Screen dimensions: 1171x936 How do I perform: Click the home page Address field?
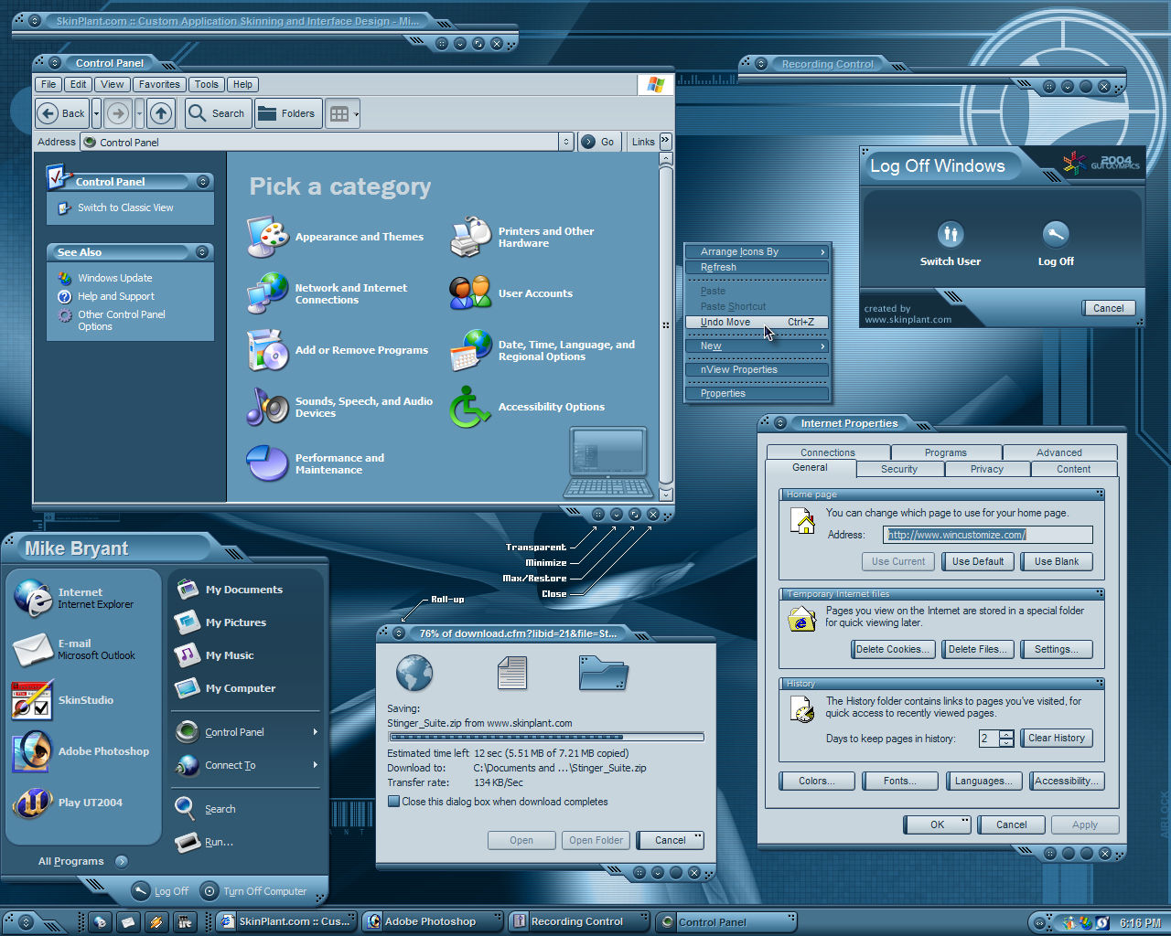tap(987, 534)
